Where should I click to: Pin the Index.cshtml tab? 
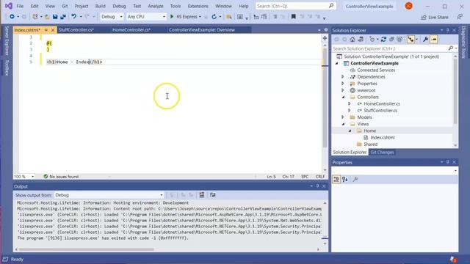pos(46,30)
